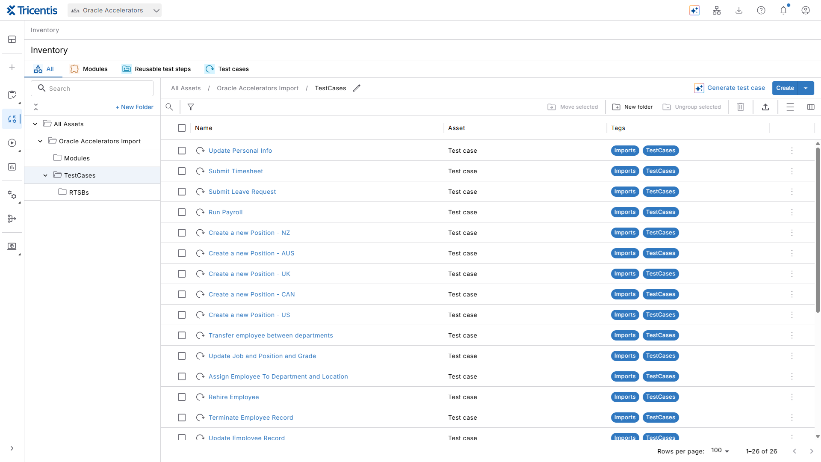
Task: Open the playback run icon in sidebar
Action: [x=12, y=143]
